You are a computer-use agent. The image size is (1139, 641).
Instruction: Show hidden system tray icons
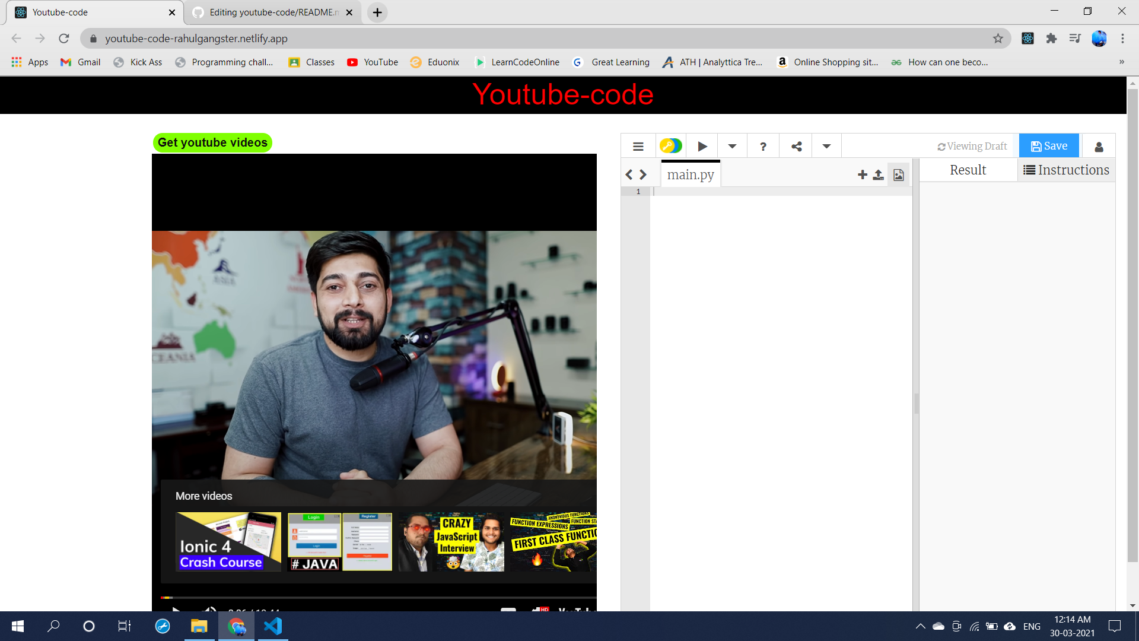point(920,626)
